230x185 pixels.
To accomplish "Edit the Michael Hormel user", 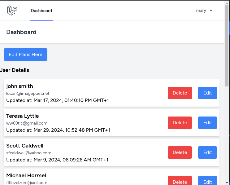I will coord(207,181).
